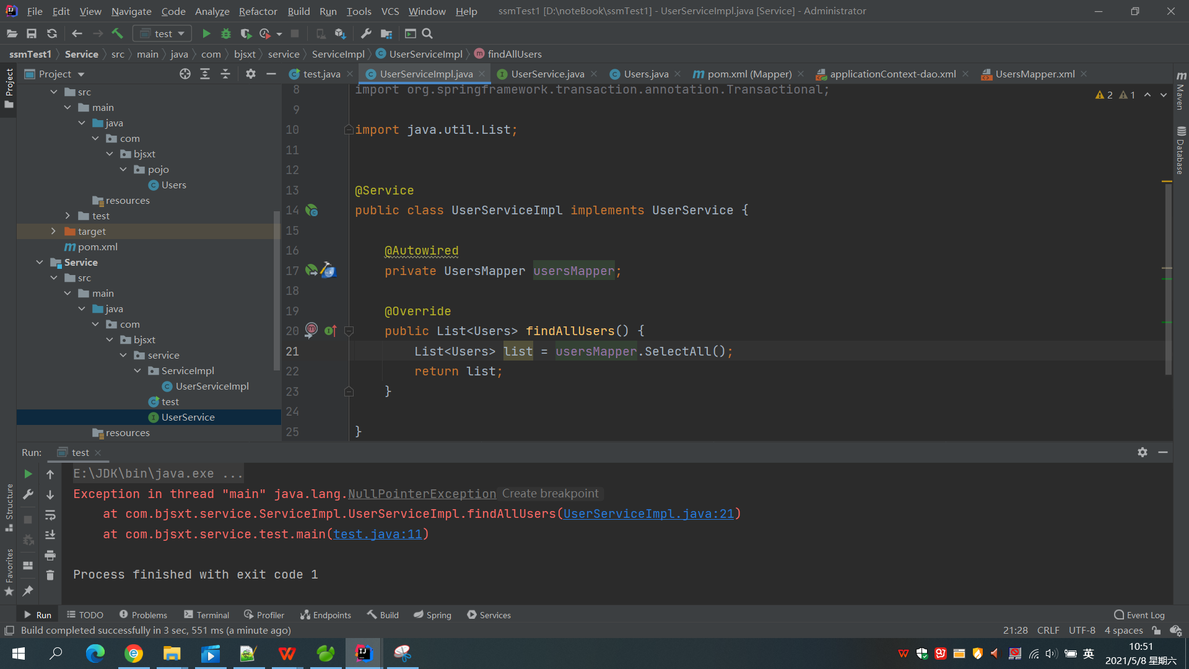Collapse the Service module node
The height and width of the screenshot is (669, 1189).
click(x=40, y=263)
